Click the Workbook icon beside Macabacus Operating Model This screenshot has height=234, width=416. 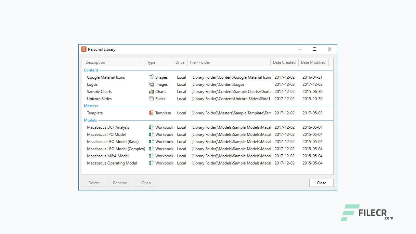coord(151,163)
